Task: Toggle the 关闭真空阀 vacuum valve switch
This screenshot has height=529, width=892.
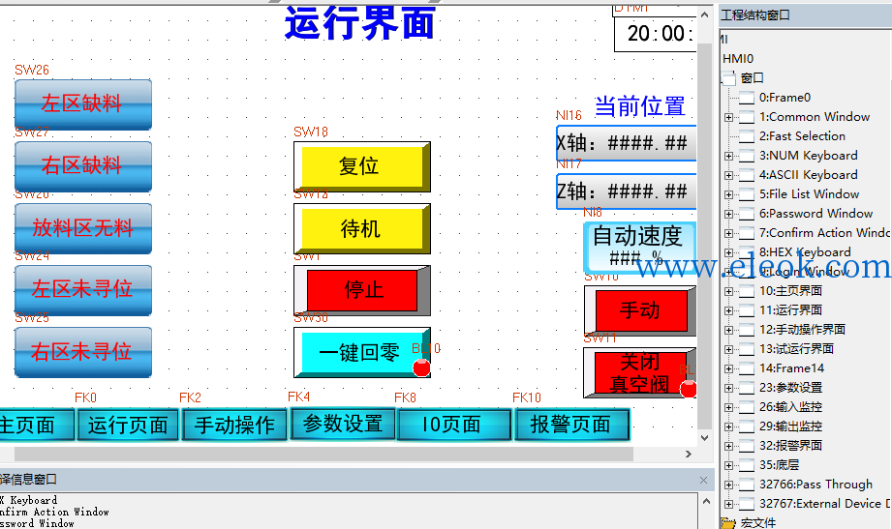Action: point(640,372)
